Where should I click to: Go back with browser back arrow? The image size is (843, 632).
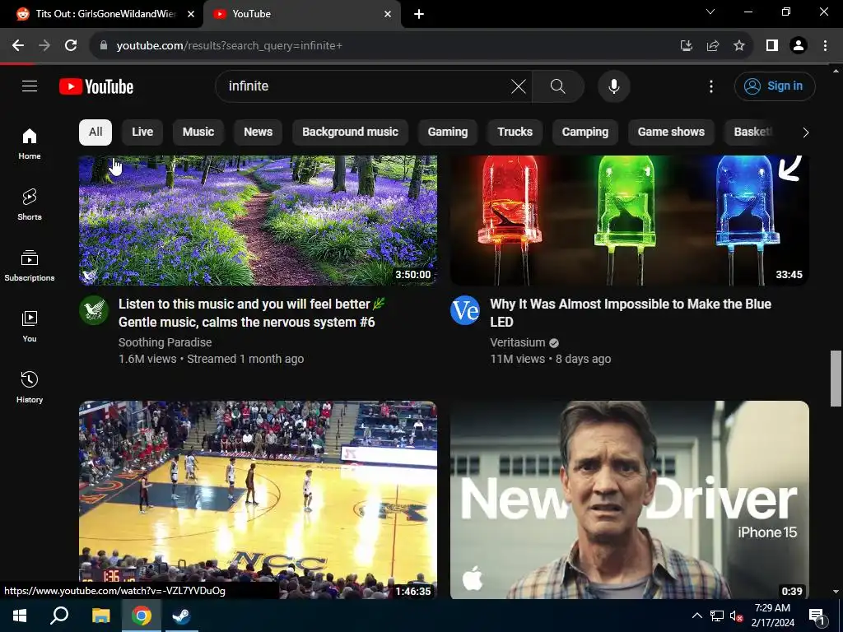(18, 46)
